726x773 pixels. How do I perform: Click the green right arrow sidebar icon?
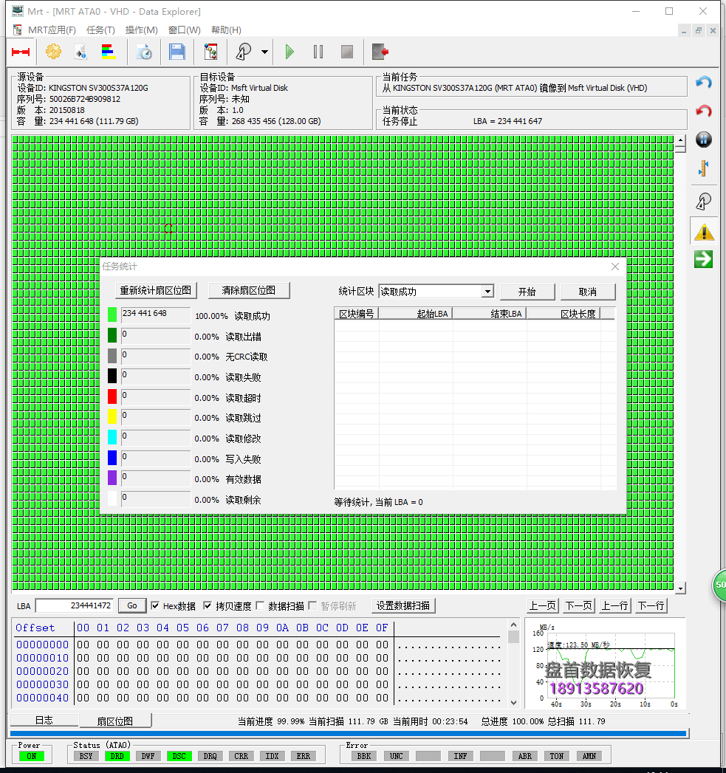click(704, 259)
